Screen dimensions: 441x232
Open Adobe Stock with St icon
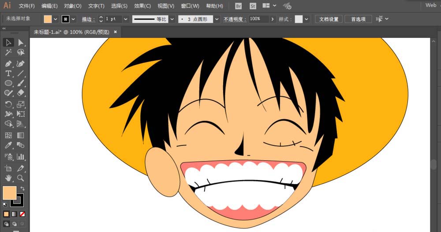(253, 6)
